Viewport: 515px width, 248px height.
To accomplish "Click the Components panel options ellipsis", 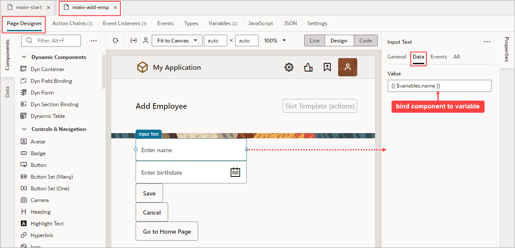I will [93, 41].
